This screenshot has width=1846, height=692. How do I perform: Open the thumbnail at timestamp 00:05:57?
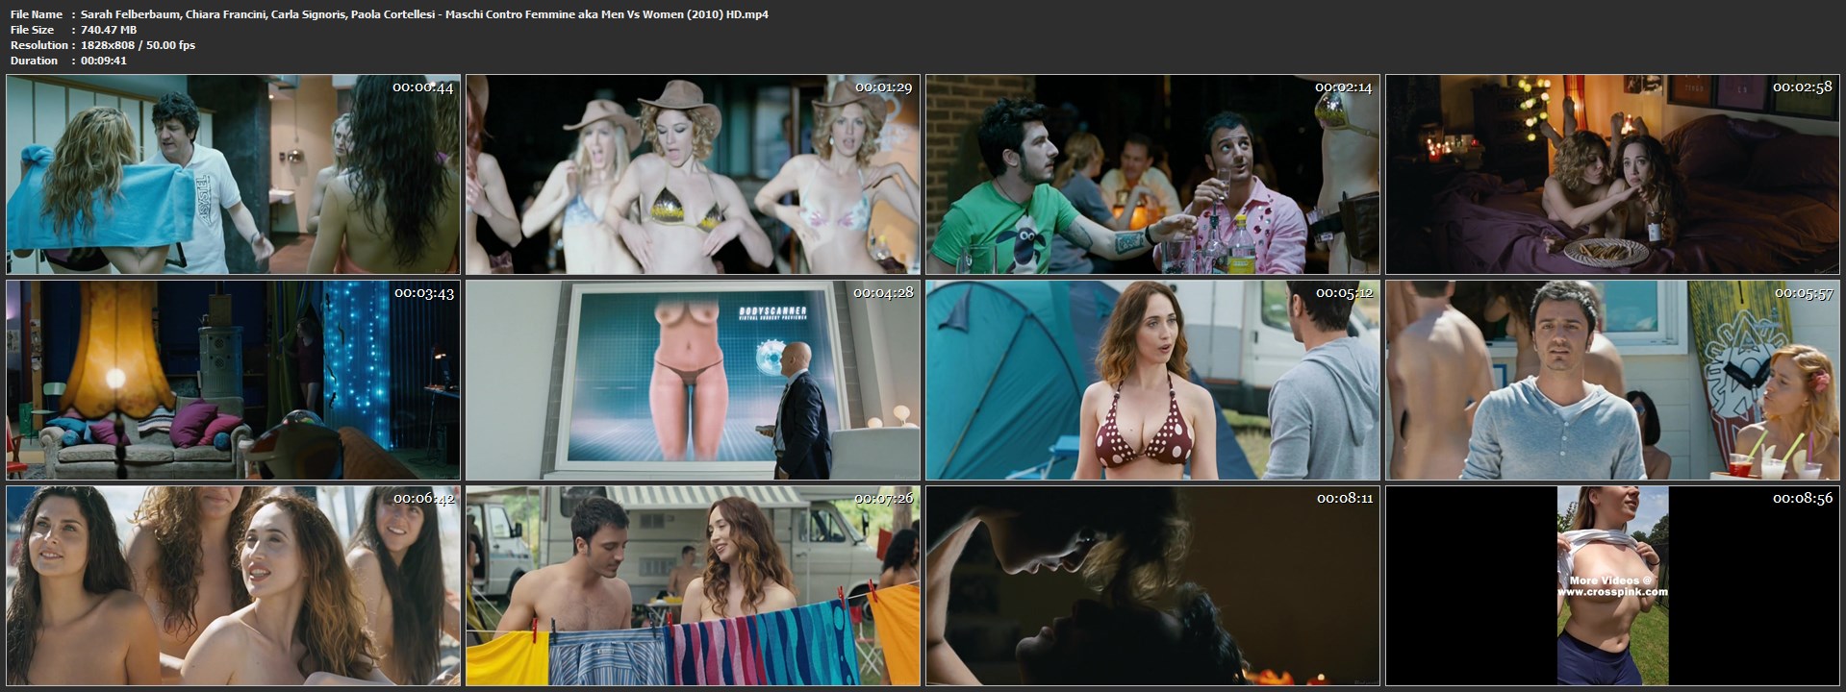pos(1612,380)
